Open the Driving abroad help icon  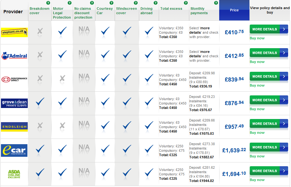click(156, 3)
